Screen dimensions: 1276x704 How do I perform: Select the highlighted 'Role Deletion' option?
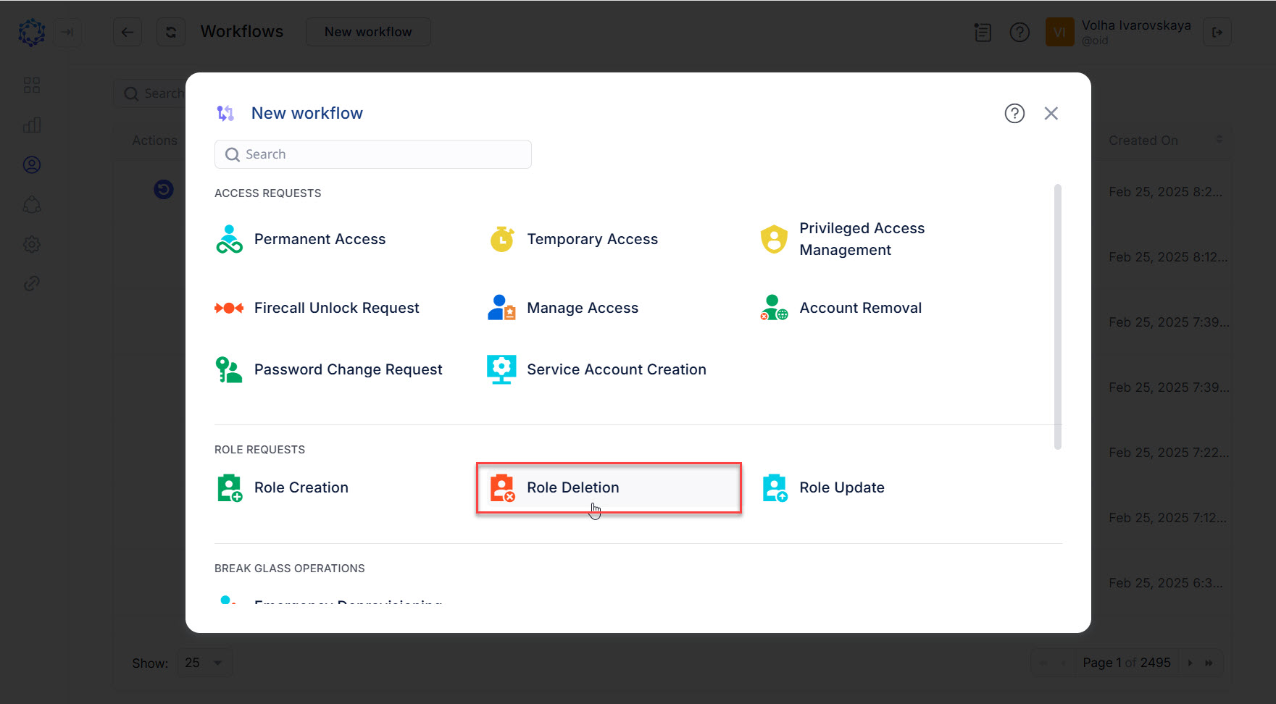(x=608, y=487)
